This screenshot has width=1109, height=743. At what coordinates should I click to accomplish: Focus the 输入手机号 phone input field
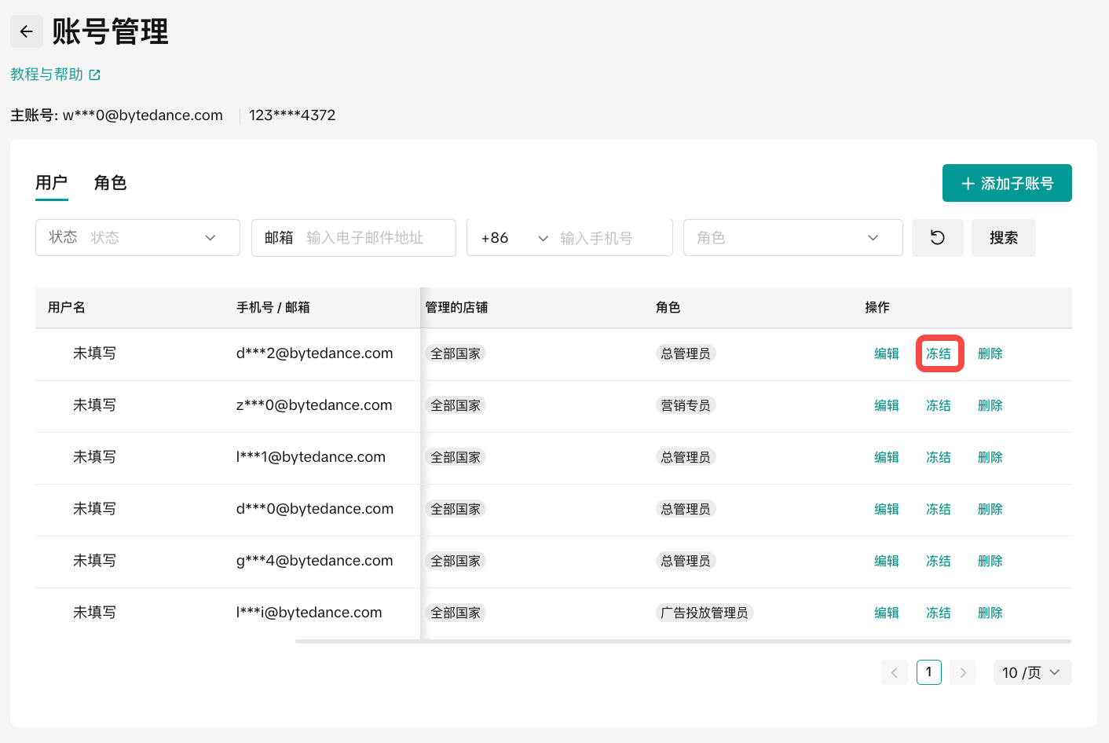(611, 237)
